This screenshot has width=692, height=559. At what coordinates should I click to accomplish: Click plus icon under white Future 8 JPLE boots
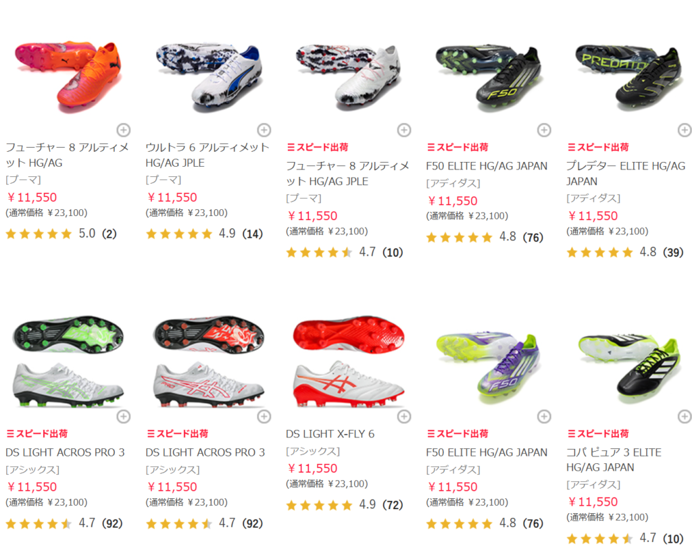(404, 130)
